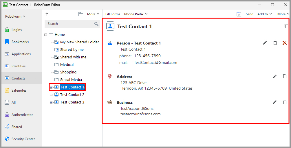Expand Test Contact 3 tree node
291x148 pixels.
point(51,102)
